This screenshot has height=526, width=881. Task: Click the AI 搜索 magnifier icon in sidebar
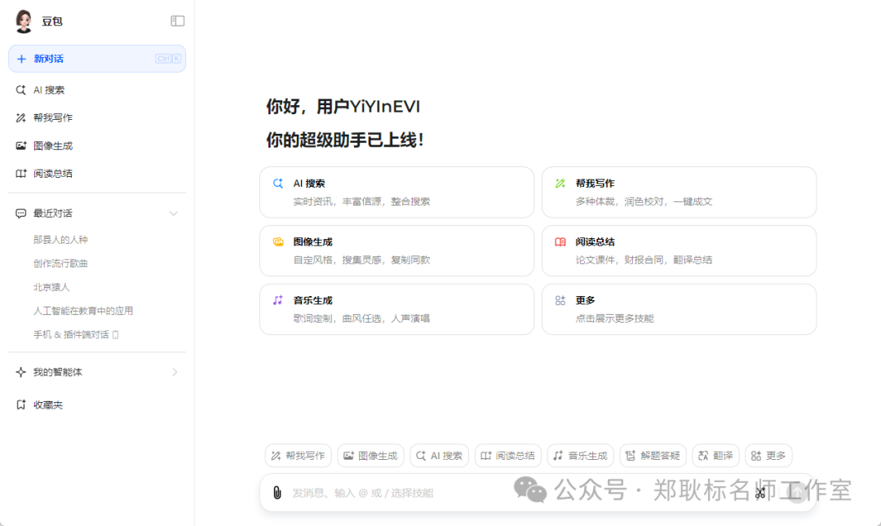(20, 90)
